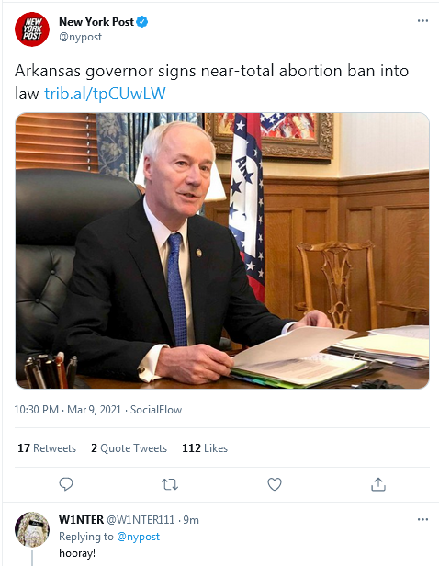439x566 pixels.
Task: View the 112 Likes list
Action: point(205,448)
